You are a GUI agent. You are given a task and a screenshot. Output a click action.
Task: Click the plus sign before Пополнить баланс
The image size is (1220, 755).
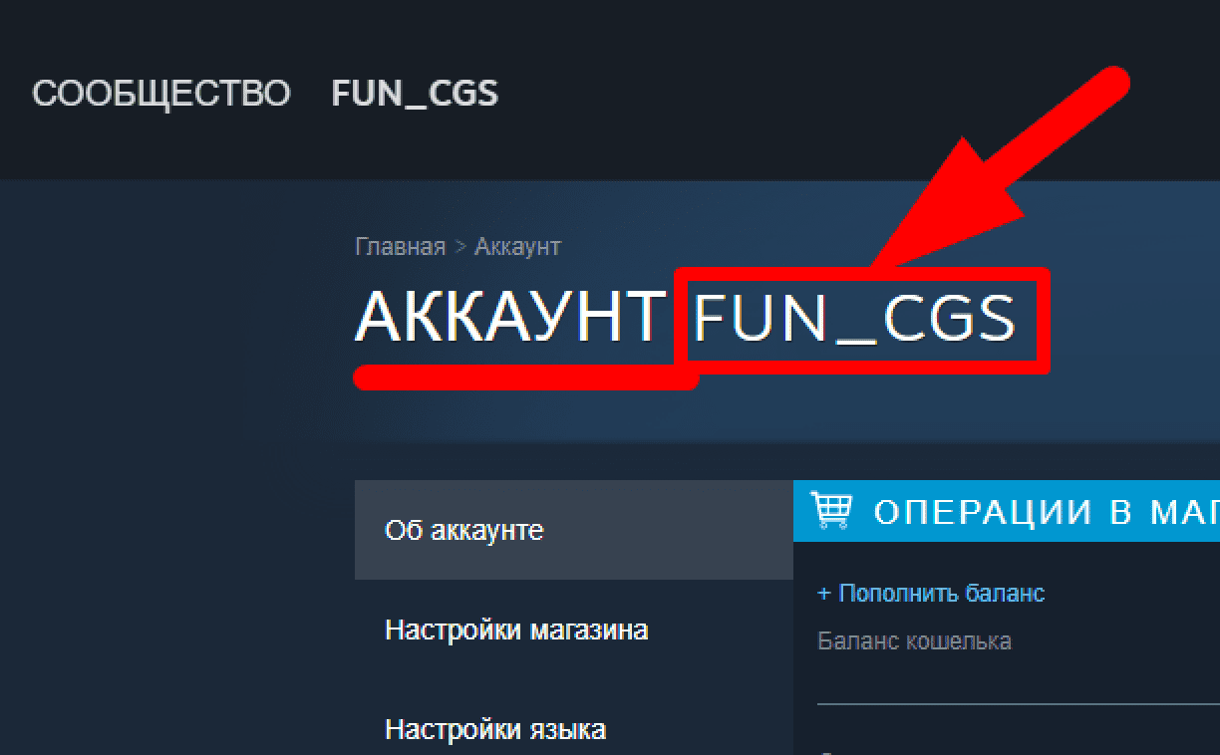coord(824,594)
